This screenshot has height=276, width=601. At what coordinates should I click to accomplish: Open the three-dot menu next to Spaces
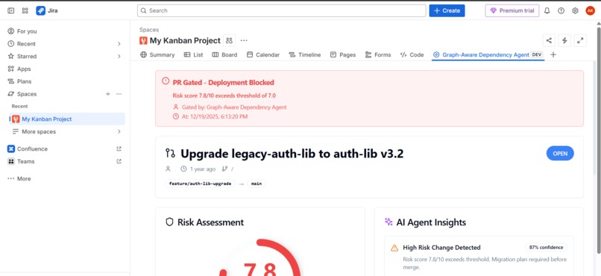click(x=119, y=94)
